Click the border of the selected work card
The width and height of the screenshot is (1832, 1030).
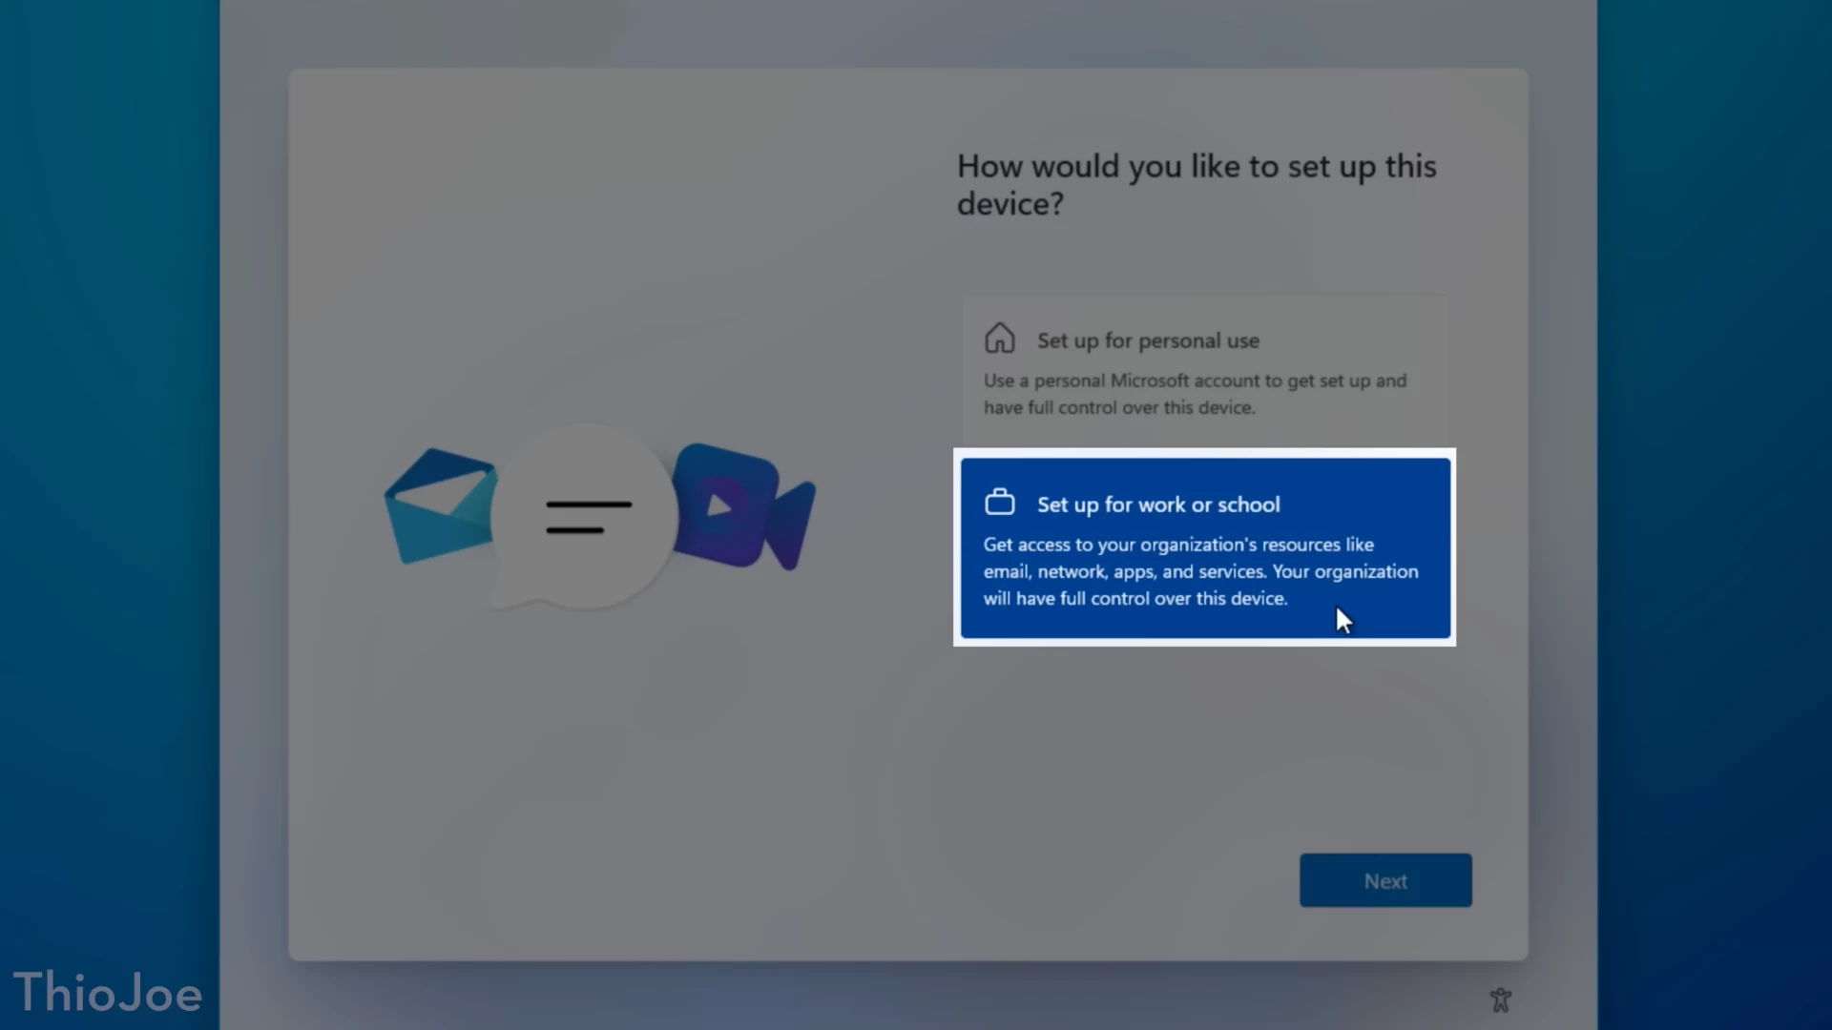[x=1202, y=451]
